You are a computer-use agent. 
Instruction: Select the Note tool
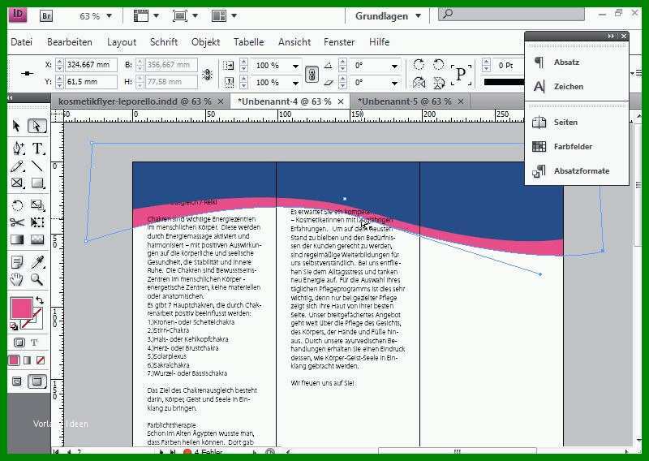click(17, 262)
